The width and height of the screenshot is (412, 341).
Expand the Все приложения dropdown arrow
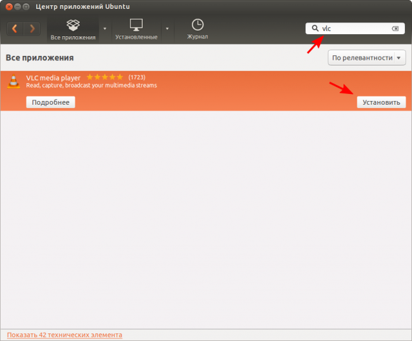pyautogui.click(x=105, y=29)
